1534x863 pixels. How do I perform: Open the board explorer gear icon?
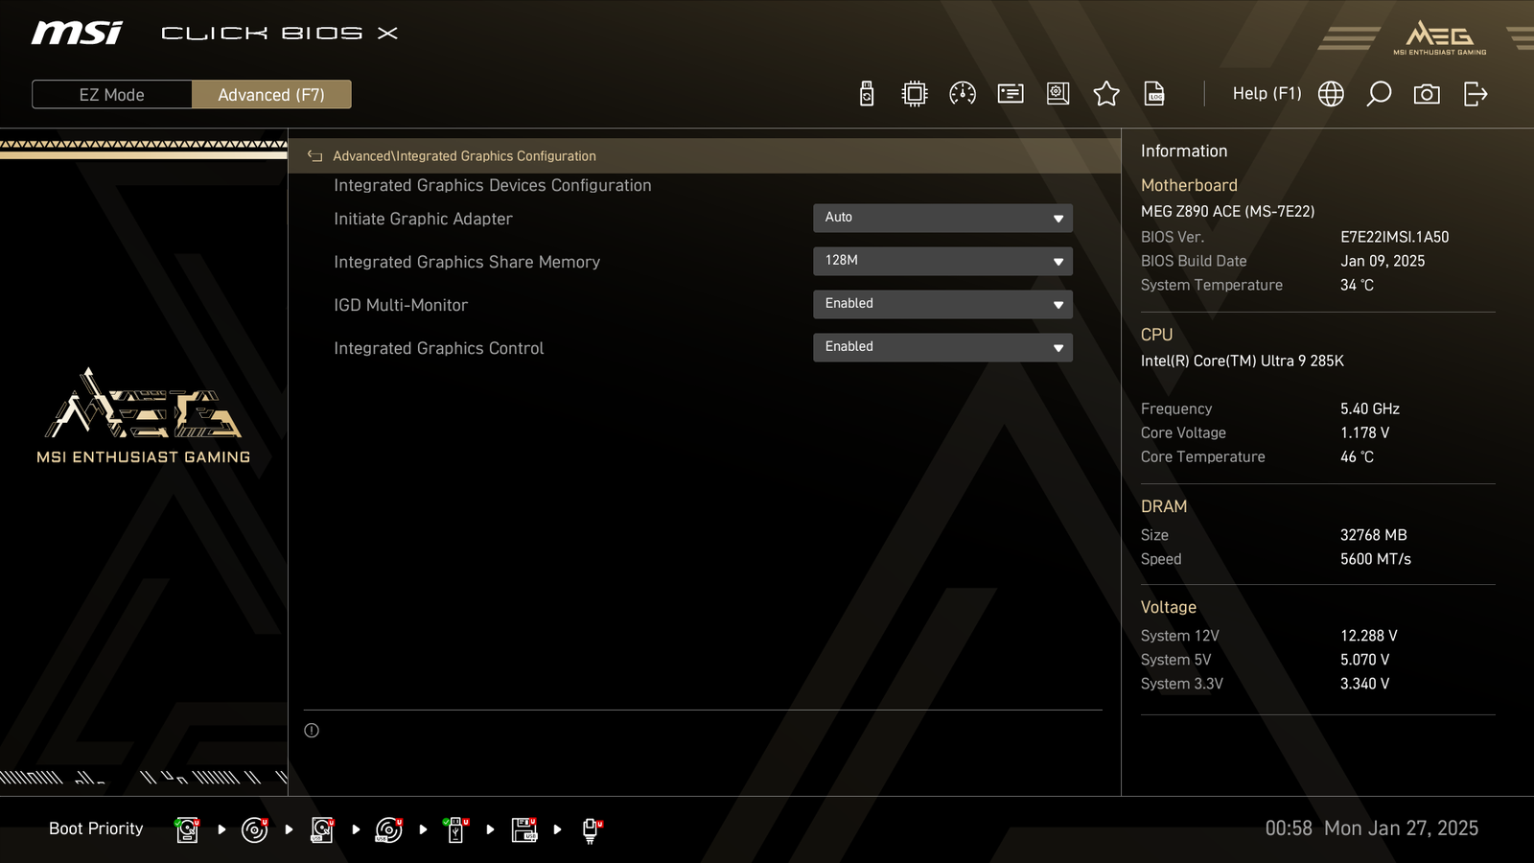pos(1058,94)
